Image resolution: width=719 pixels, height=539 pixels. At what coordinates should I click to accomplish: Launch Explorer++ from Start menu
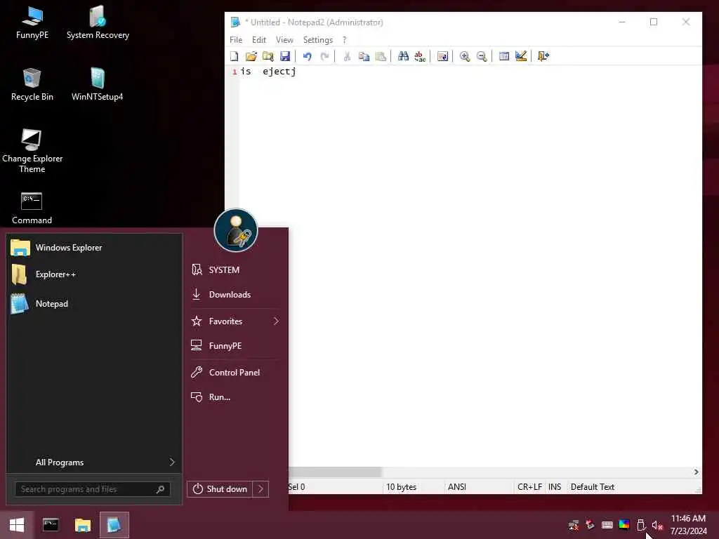[x=94, y=274]
